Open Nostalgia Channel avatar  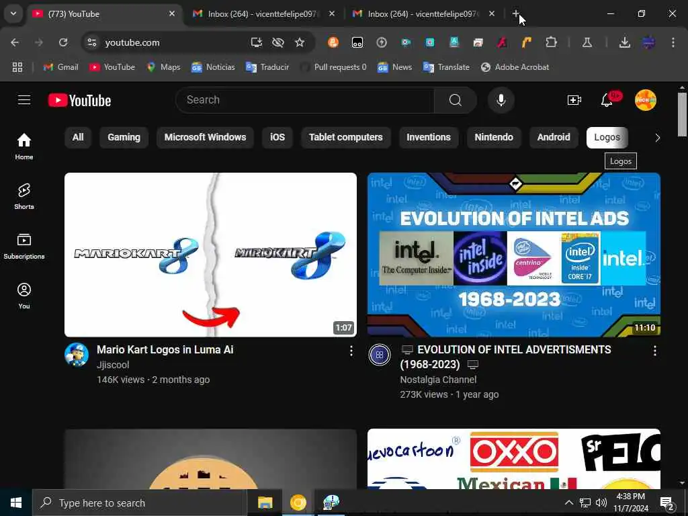(x=380, y=355)
